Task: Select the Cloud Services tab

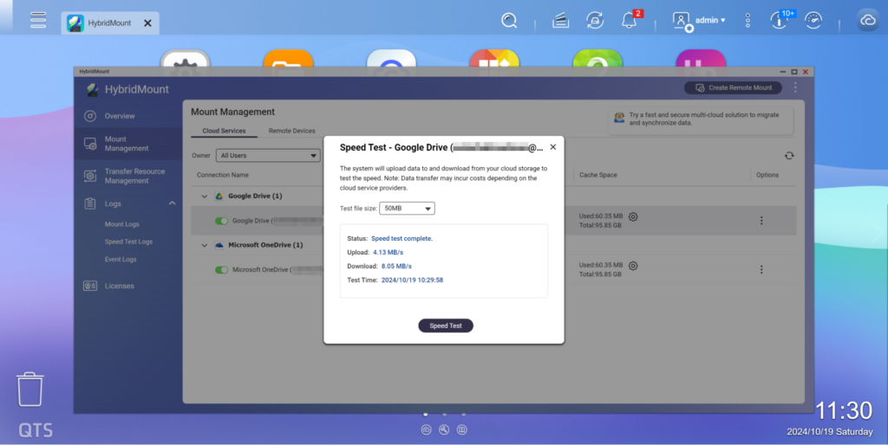Action: click(224, 131)
